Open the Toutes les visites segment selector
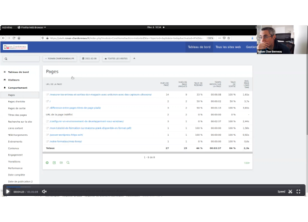The height and width of the screenshot is (222, 308). [x=116, y=59]
